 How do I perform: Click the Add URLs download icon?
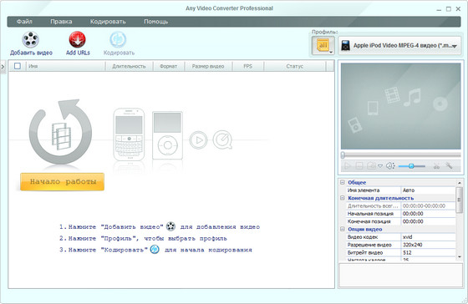click(x=77, y=39)
